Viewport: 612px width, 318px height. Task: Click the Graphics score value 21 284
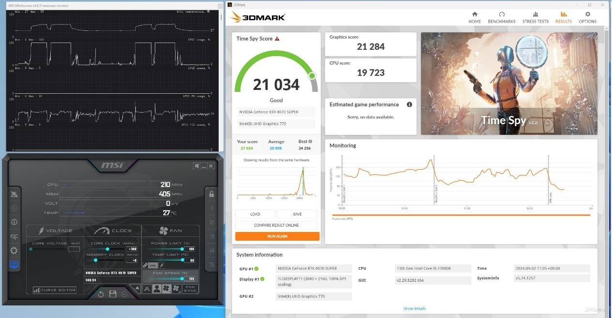click(x=371, y=47)
